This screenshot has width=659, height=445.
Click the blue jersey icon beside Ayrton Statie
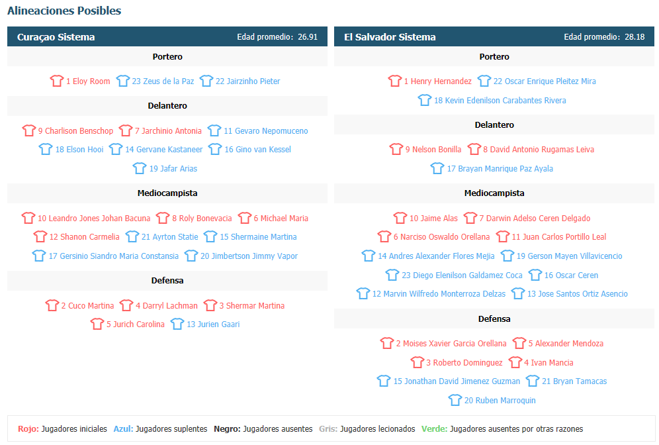pyautogui.click(x=132, y=236)
